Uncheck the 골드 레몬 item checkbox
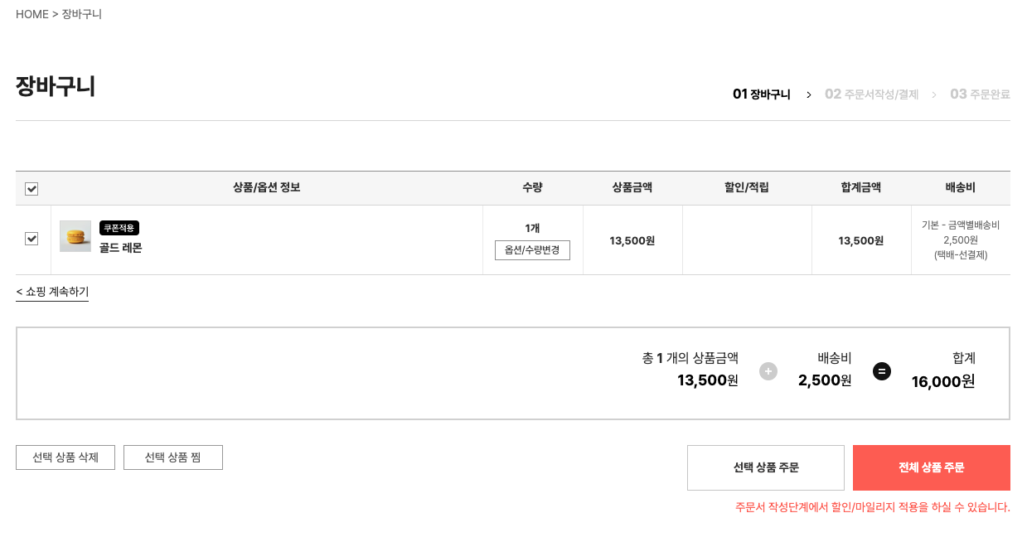Screen dimensions: 1027x542 31,239
